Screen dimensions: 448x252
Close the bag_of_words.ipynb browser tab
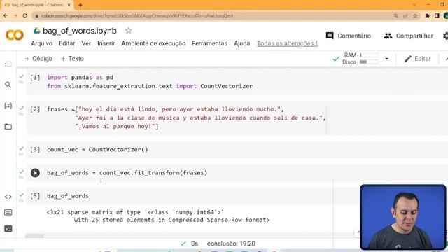point(69,5)
